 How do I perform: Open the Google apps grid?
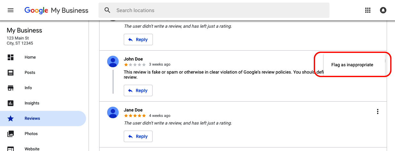pyautogui.click(x=368, y=10)
